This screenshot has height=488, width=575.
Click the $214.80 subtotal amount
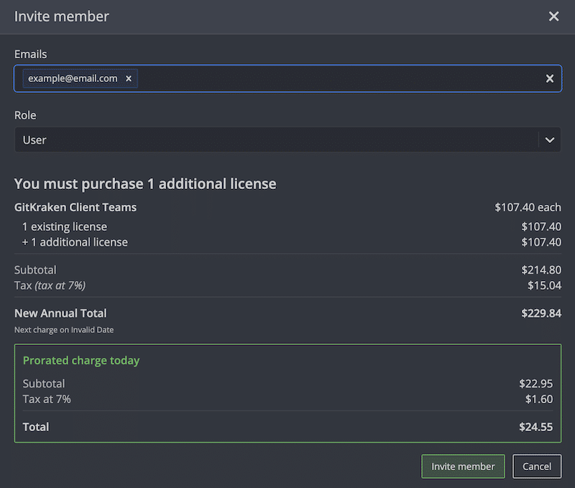[x=541, y=270]
